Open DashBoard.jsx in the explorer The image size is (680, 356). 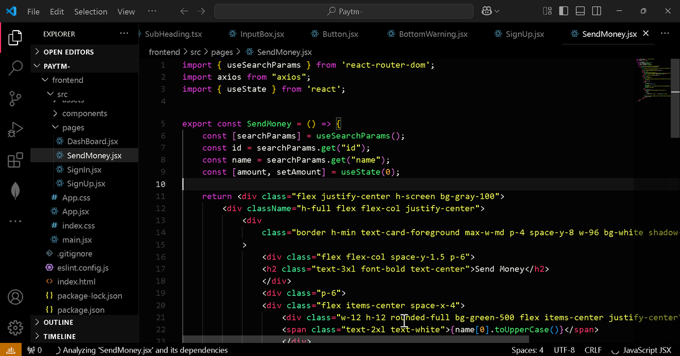tap(84, 142)
